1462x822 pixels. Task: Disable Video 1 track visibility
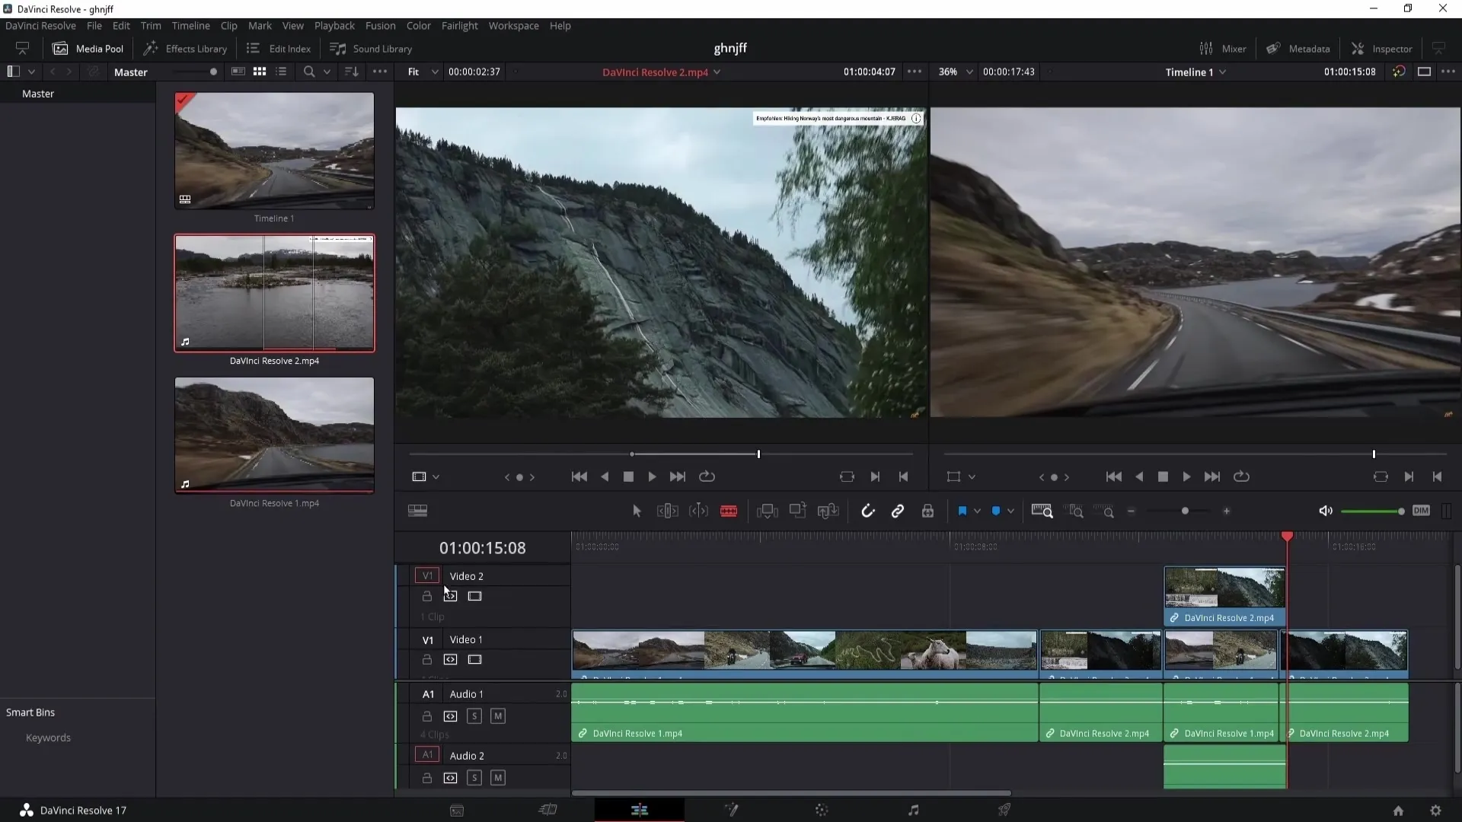click(x=475, y=660)
